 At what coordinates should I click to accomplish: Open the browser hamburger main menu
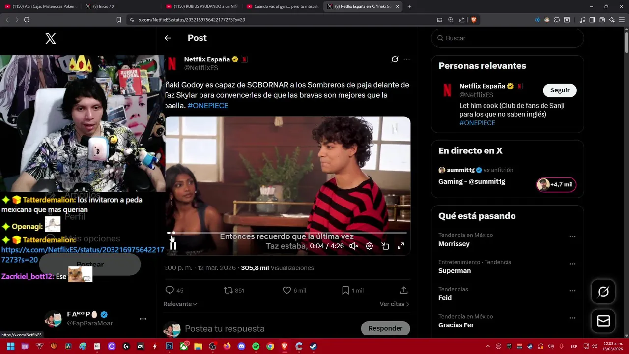(622, 20)
